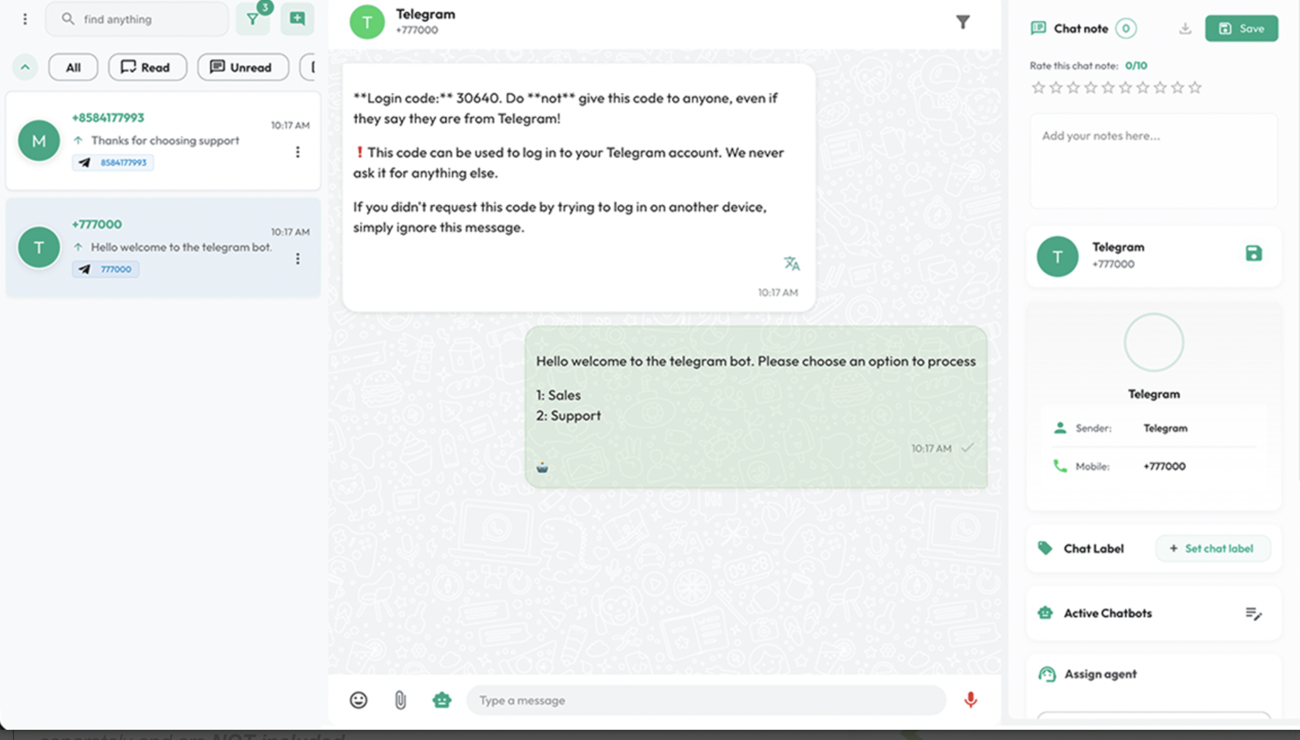Download the chat notes
The width and height of the screenshot is (1300, 740).
tap(1185, 28)
